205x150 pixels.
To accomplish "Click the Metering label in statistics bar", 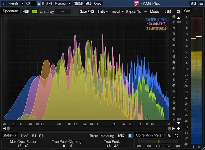I will pyautogui.click(x=107, y=136).
